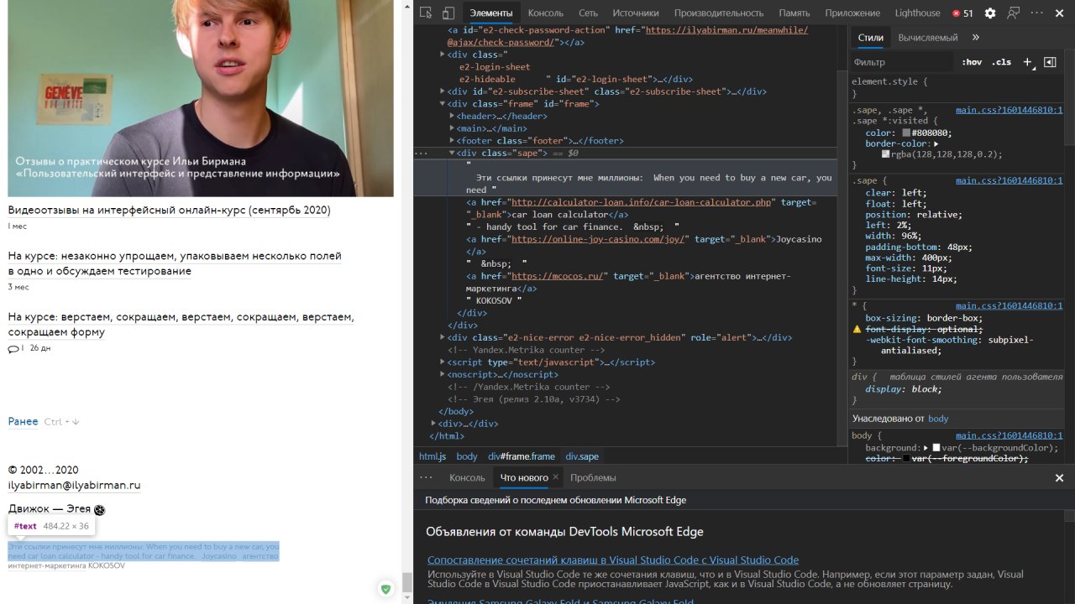Expand the main element node

pyautogui.click(x=452, y=128)
